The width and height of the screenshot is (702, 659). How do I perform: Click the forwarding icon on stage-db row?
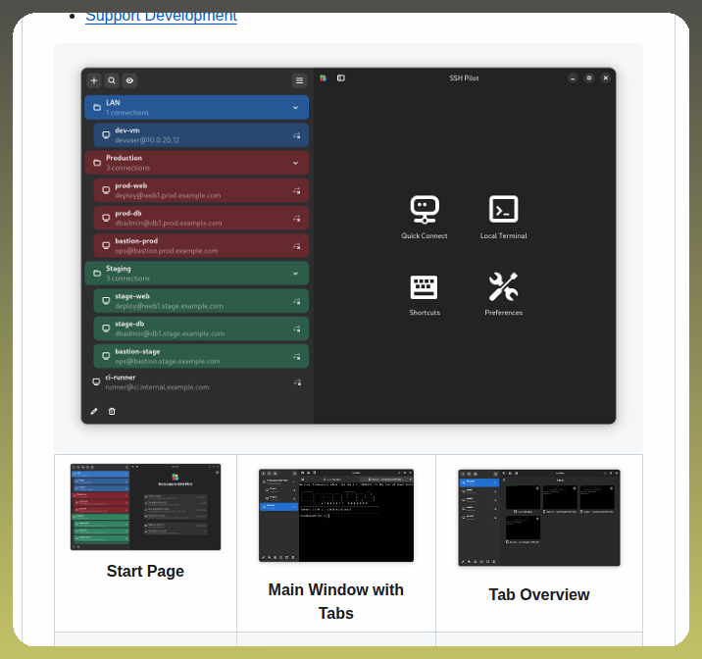coord(297,329)
